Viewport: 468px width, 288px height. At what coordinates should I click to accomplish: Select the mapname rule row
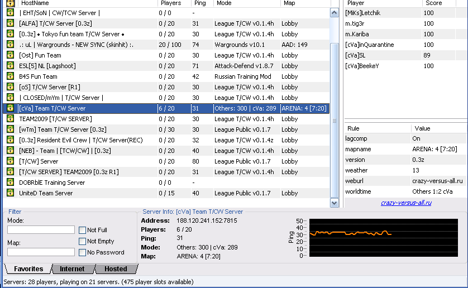coord(405,149)
